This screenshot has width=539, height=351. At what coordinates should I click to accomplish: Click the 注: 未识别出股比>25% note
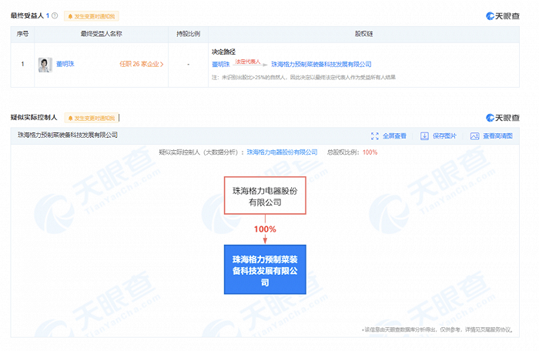pos(303,77)
